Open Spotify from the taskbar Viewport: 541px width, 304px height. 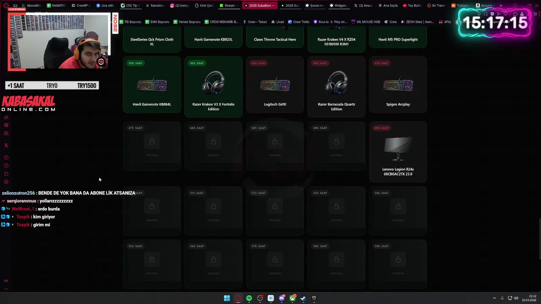pos(249,298)
